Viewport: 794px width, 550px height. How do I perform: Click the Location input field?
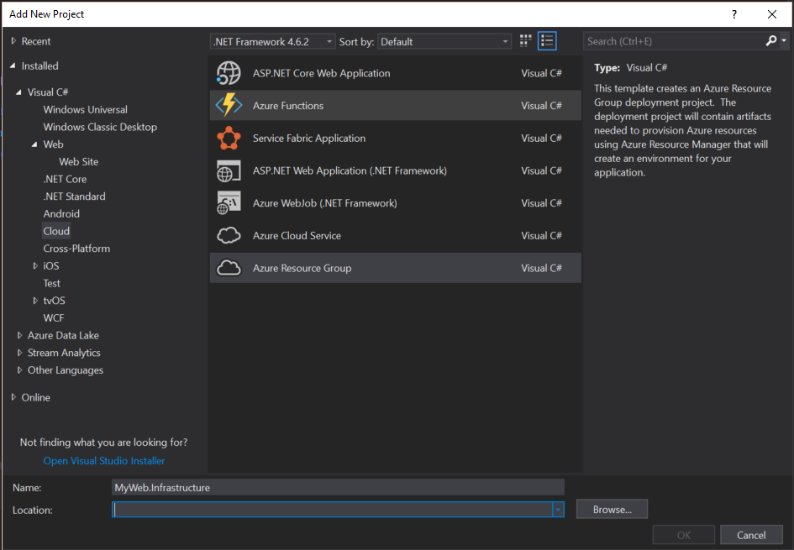coord(332,510)
